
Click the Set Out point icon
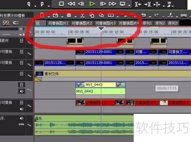coord(42,5)
